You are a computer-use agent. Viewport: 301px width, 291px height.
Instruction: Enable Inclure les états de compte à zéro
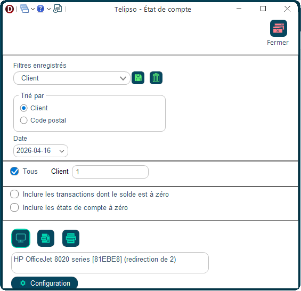pos(14,207)
